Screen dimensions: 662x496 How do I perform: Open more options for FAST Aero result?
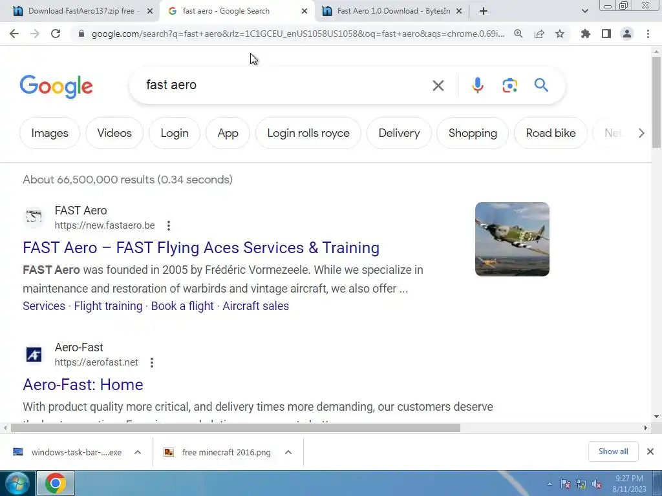pos(169,225)
